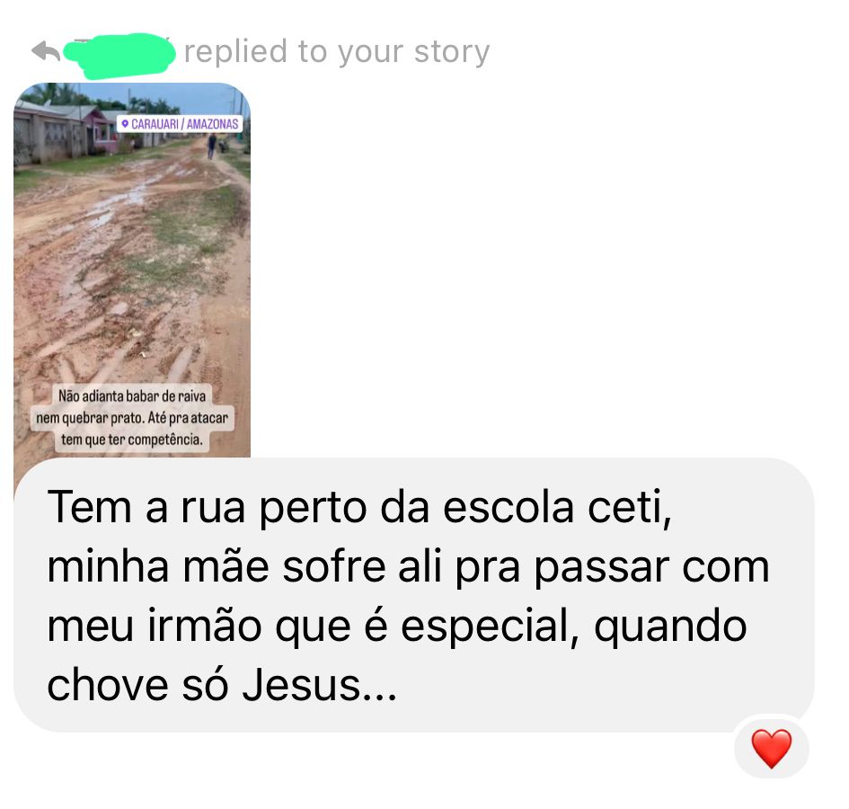The height and width of the screenshot is (809, 849).
Task: Click the story caption "Não adianta babar de raiva"
Action: point(132,396)
